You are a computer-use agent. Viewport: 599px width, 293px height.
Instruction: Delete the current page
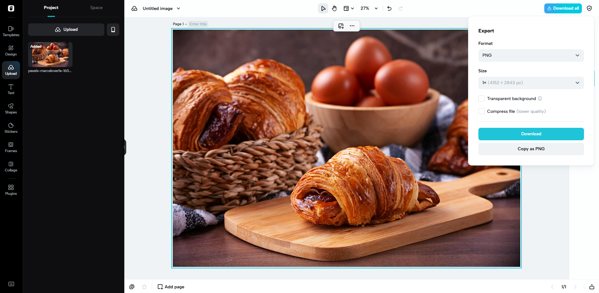[x=144, y=287]
